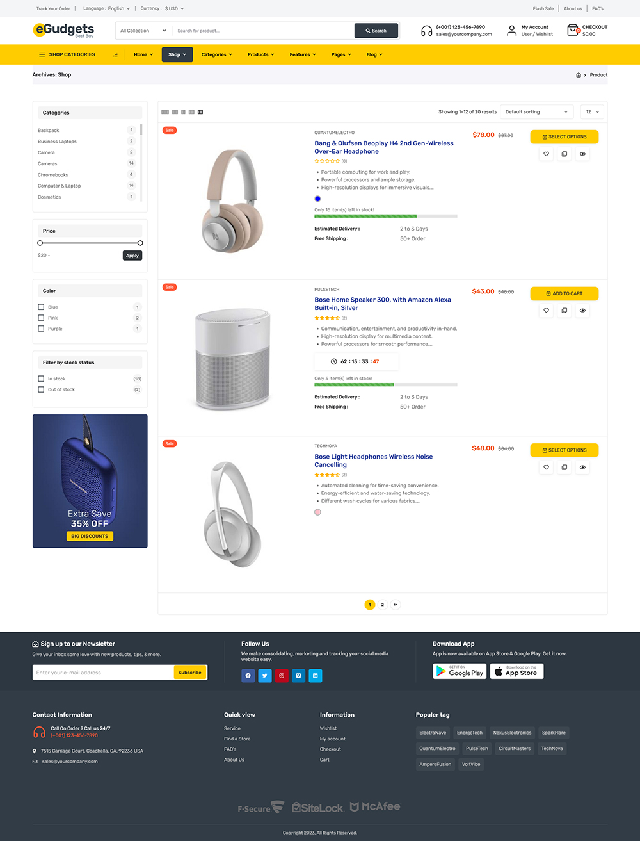Viewport: 640px width, 841px height.
Task: Click compare icon for Bose Light Headphones
Action: (564, 468)
